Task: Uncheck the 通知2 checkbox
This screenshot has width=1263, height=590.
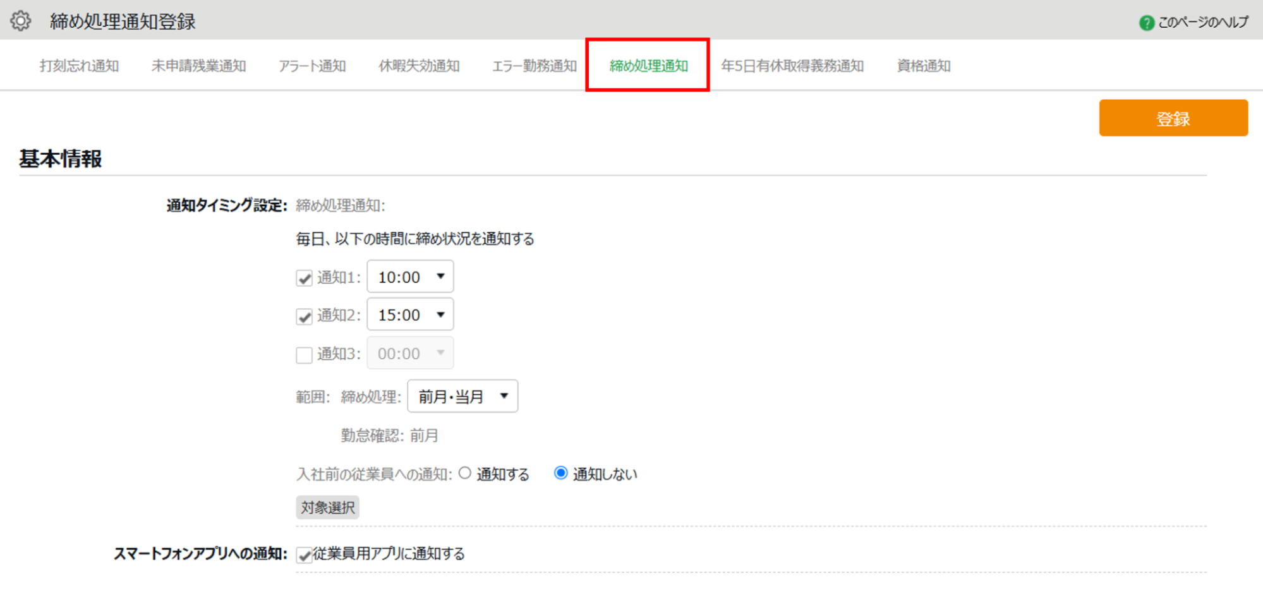Action: tap(305, 316)
